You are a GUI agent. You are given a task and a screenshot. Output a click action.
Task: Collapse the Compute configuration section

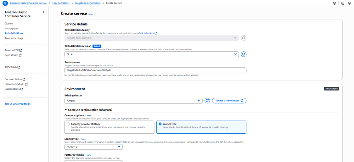click(x=66, y=110)
